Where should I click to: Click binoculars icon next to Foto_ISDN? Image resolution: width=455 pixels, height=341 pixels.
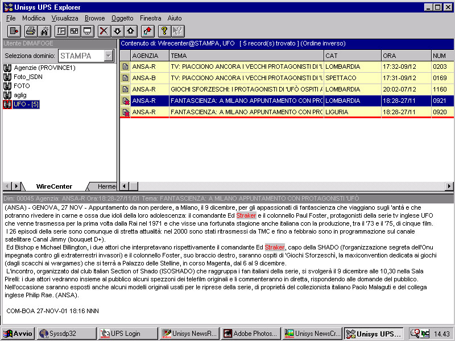coord(7,77)
